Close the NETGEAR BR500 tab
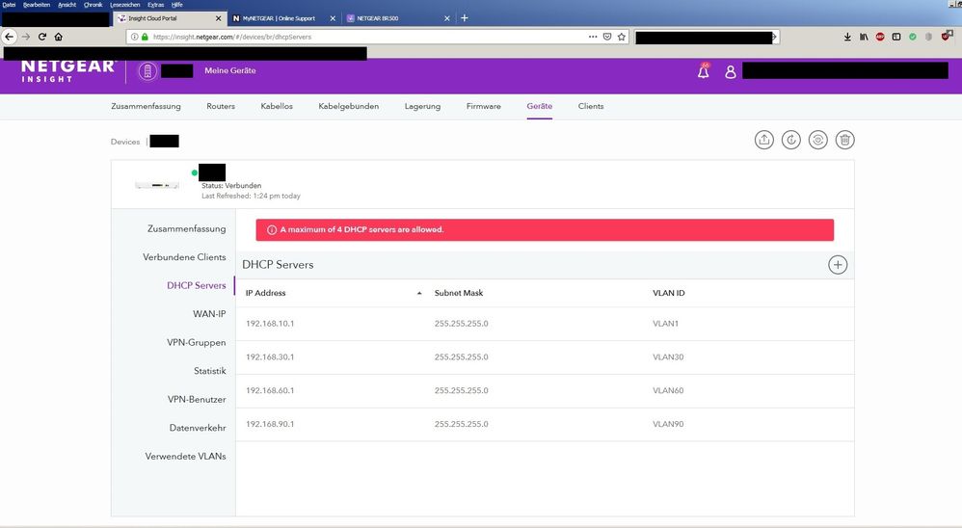This screenshot has width=962, height=528. (446, 18)
